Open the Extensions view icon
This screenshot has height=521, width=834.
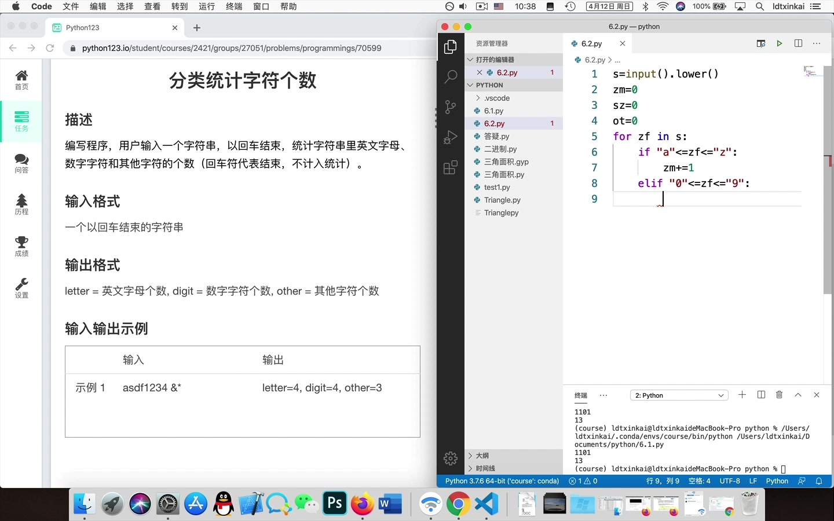pyautogui.click(x=451, y=167)
